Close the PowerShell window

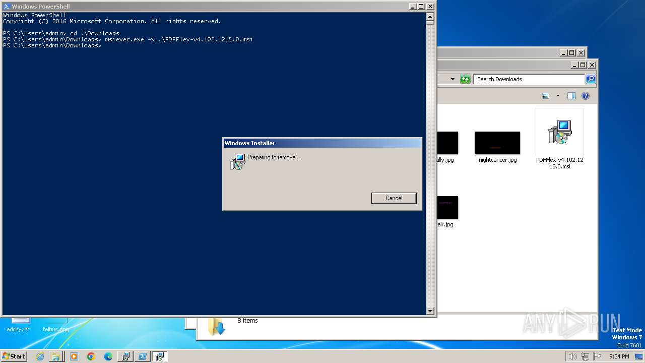pyautogui.click(x=430, y=7)
